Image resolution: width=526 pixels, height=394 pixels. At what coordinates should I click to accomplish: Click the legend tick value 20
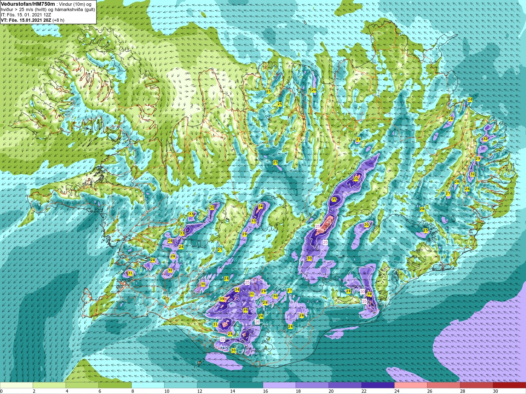pos(331,391)
